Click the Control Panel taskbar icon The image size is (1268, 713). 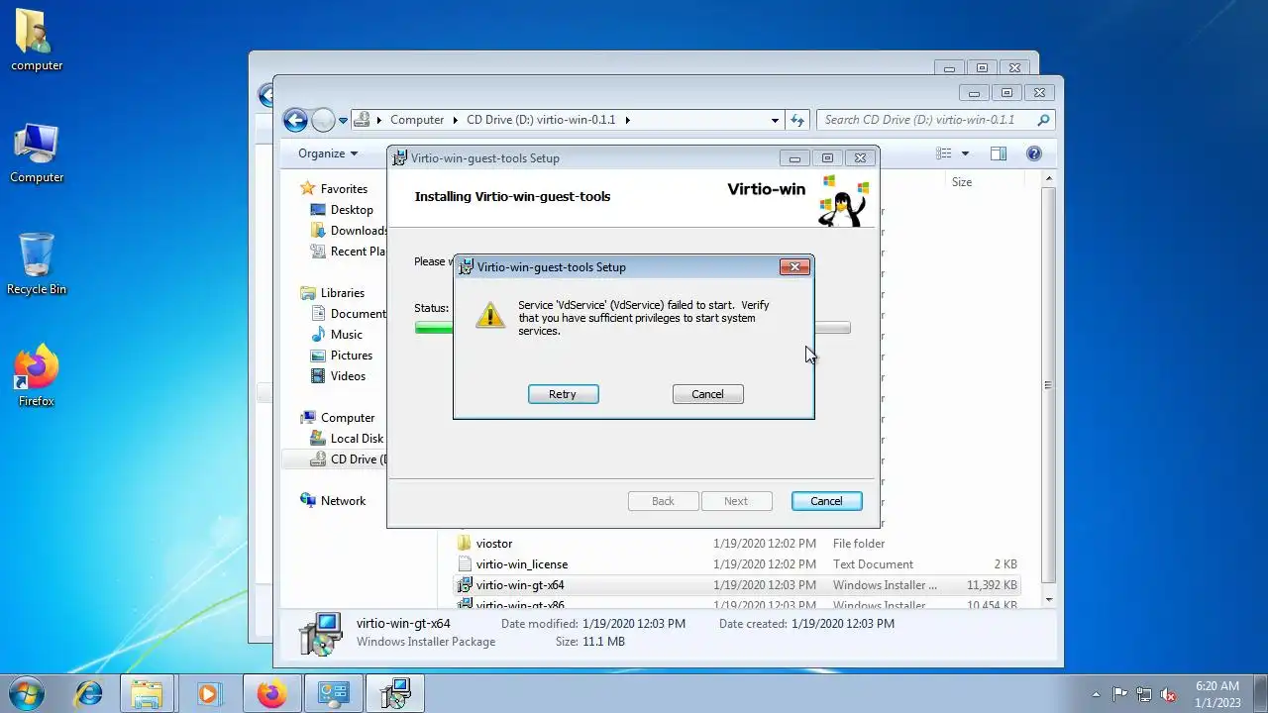pos(333,694)
